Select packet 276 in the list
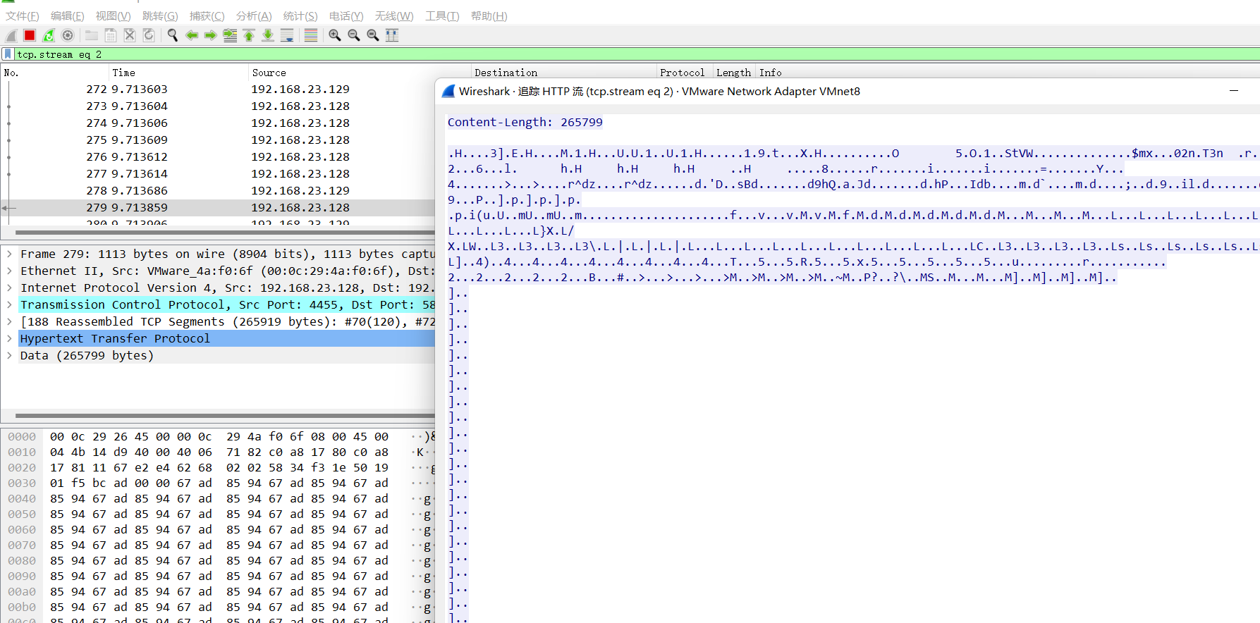1260x623 pixels. 219,156
